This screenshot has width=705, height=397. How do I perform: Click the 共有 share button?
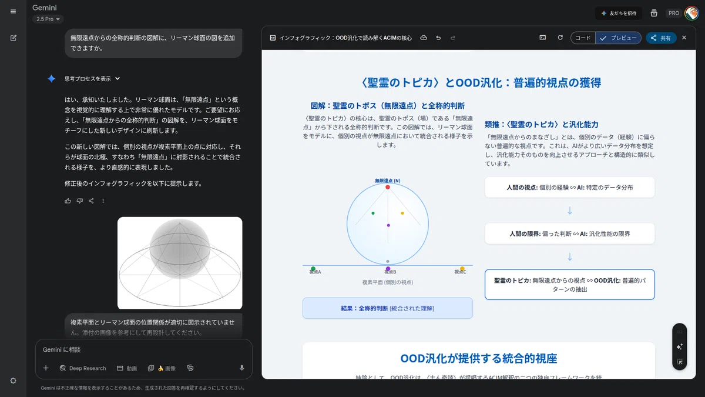[x=661, y=38]
